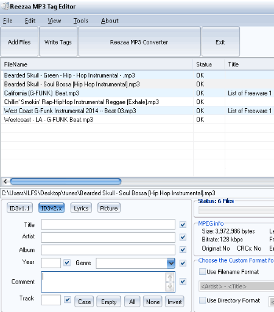Click the CRCs: No text

point(249,248)
